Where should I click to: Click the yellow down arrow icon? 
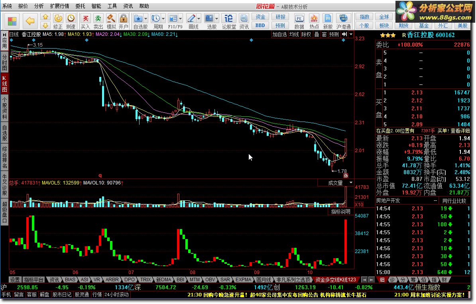(x=45, y=25)
